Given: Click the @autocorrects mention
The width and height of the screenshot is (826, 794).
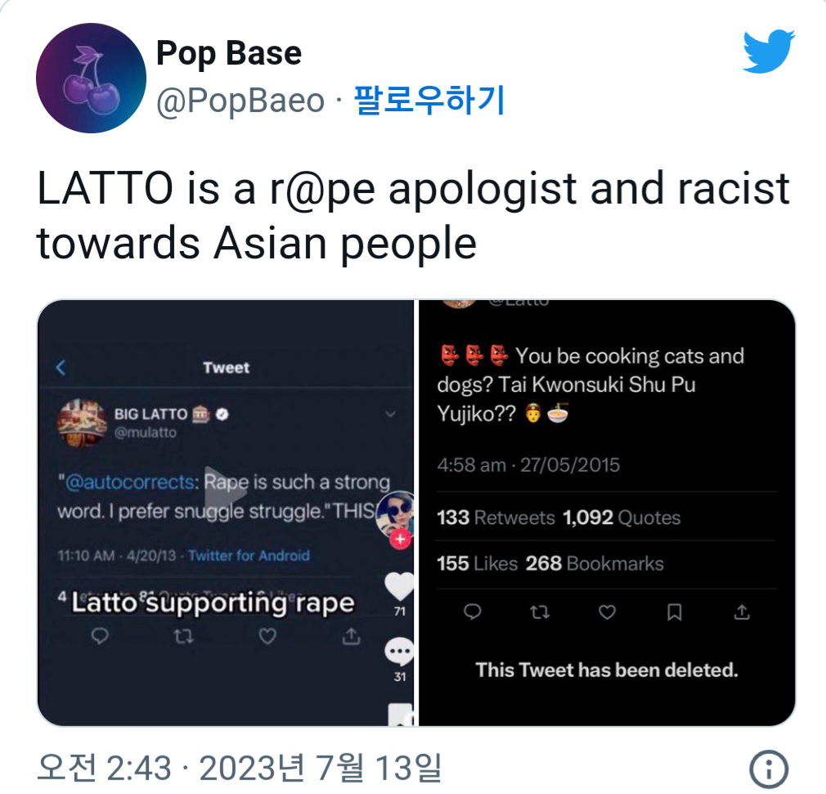Looking at the screenshot, I should coord(128,482).
